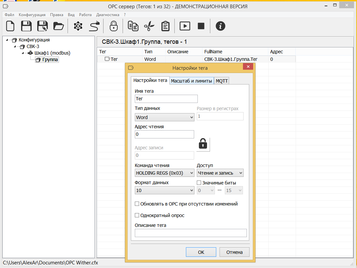Copy selected item toolbar icon
This screenshot has height=268, width=357.
(133, 26)
